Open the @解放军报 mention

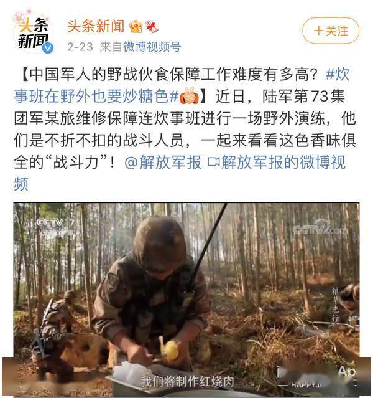pos(163,162)
